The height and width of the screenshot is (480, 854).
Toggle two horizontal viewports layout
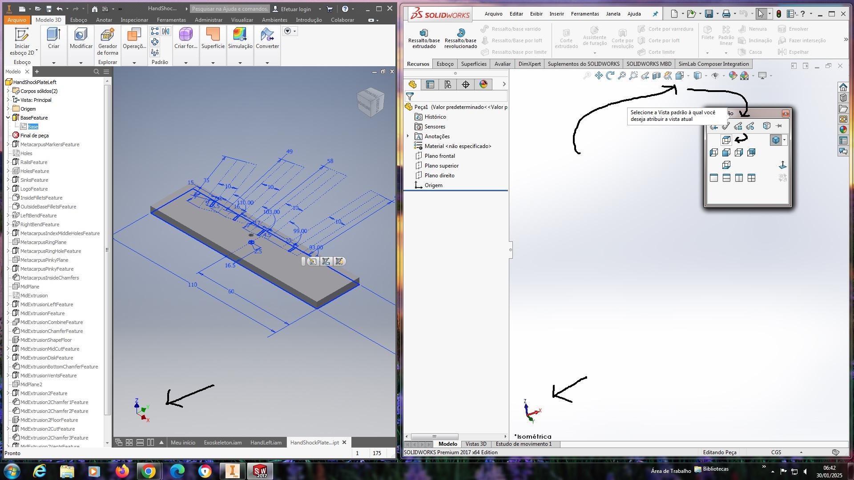click(726, 178)
